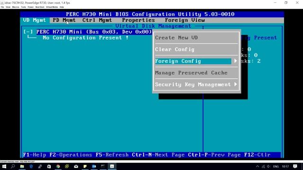Open Windows taskbar search
This screenshot has height=170, width=303.
click(x=13, y=166)
